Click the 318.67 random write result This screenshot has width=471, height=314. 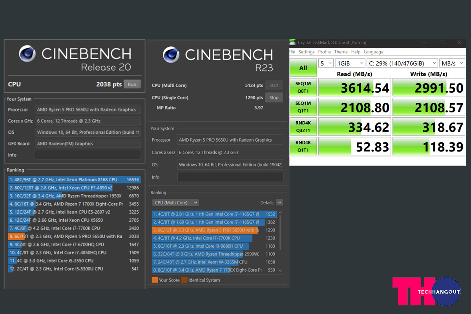(x=429, y=127)
